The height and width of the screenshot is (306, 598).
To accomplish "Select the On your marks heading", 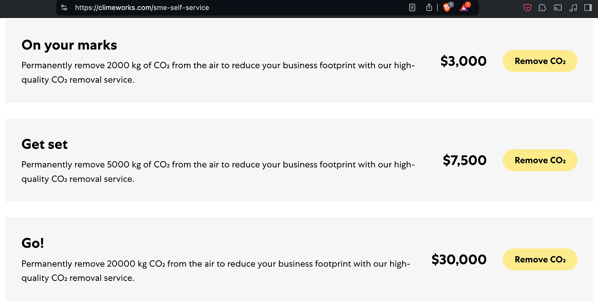I will [69, 45].
